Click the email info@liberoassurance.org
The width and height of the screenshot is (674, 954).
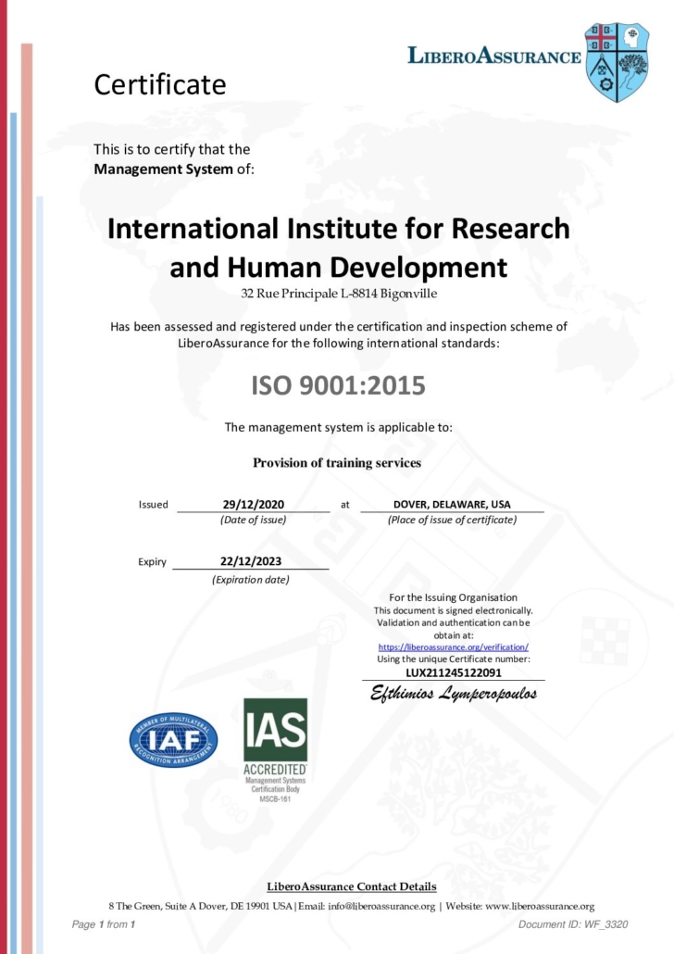(x=381, y=907)
